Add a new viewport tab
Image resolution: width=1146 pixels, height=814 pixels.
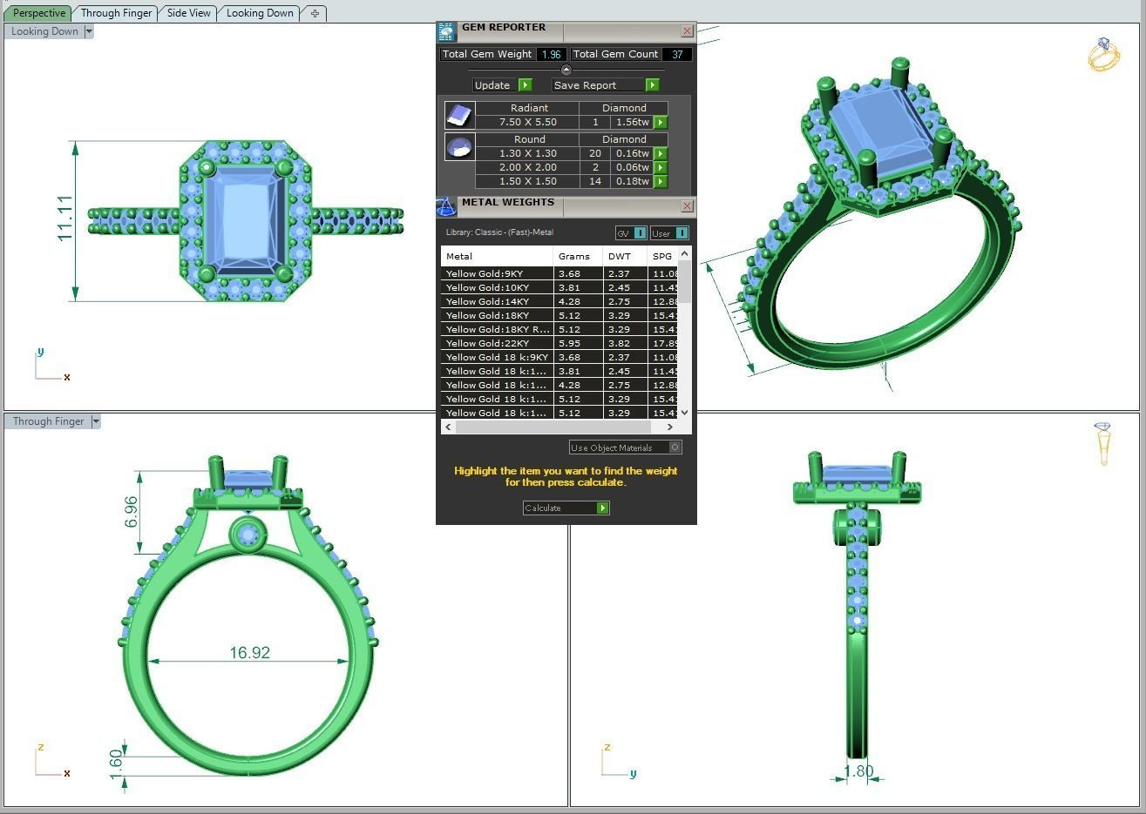tap(315, 13)
